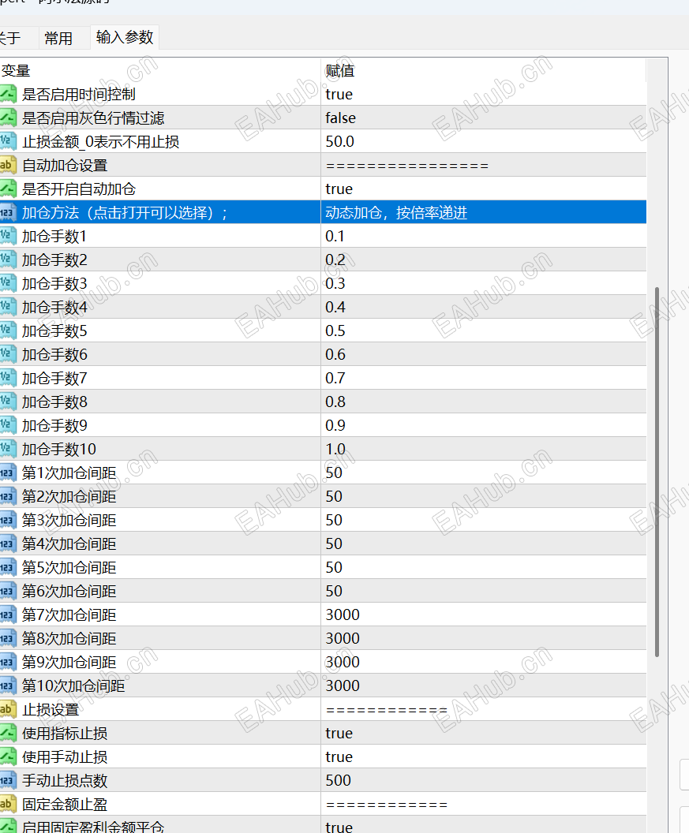Screen dimensions: 689x833
Task: Select the 加仓手数4 row label
Action: [x=54, y=307]
